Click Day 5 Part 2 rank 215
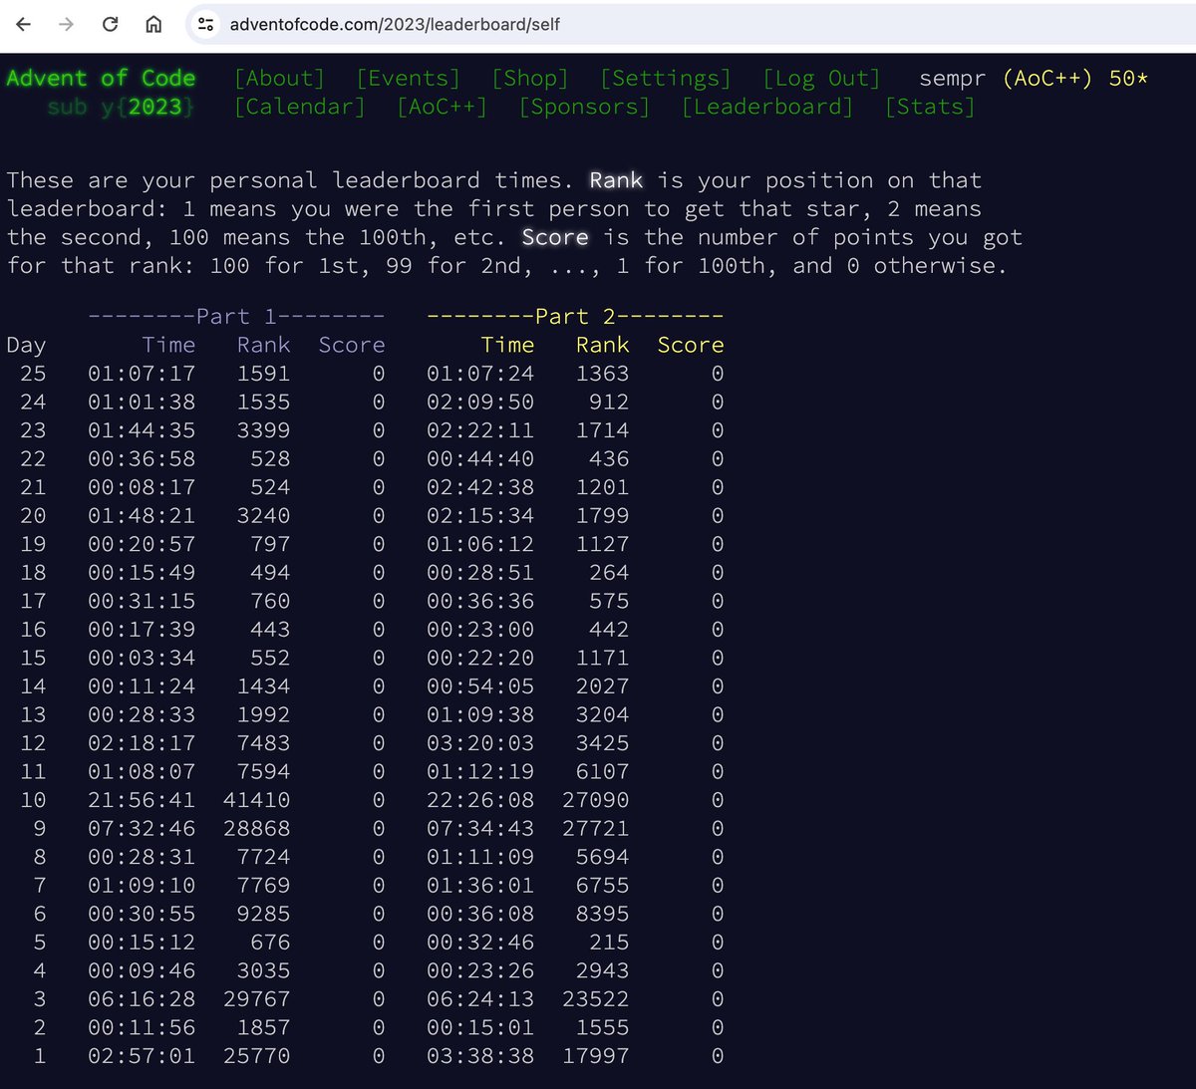Viewport: 1196px width, 1089px height. (x=609, y=942)
